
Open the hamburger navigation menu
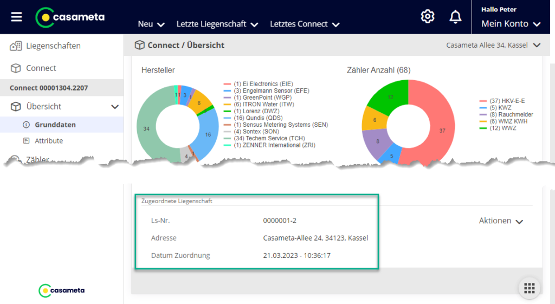[17, 17]
